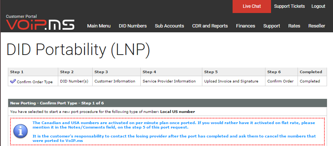The image size is (333, 146).
Task: Open the DID Numbers menu
Action: pos(133,26)
